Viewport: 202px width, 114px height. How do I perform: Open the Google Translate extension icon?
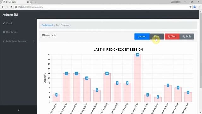click(x=195, y=7)
